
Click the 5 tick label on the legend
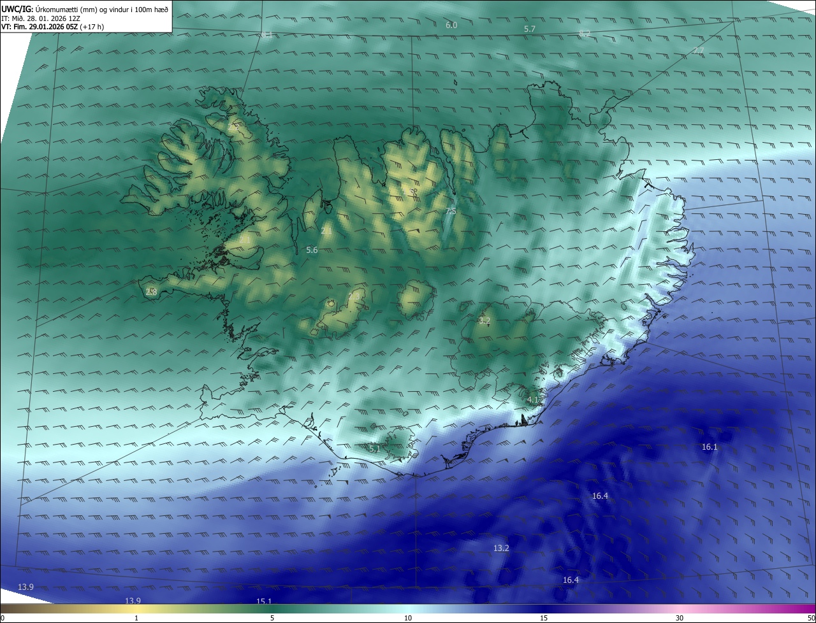(x=272, y=618)
